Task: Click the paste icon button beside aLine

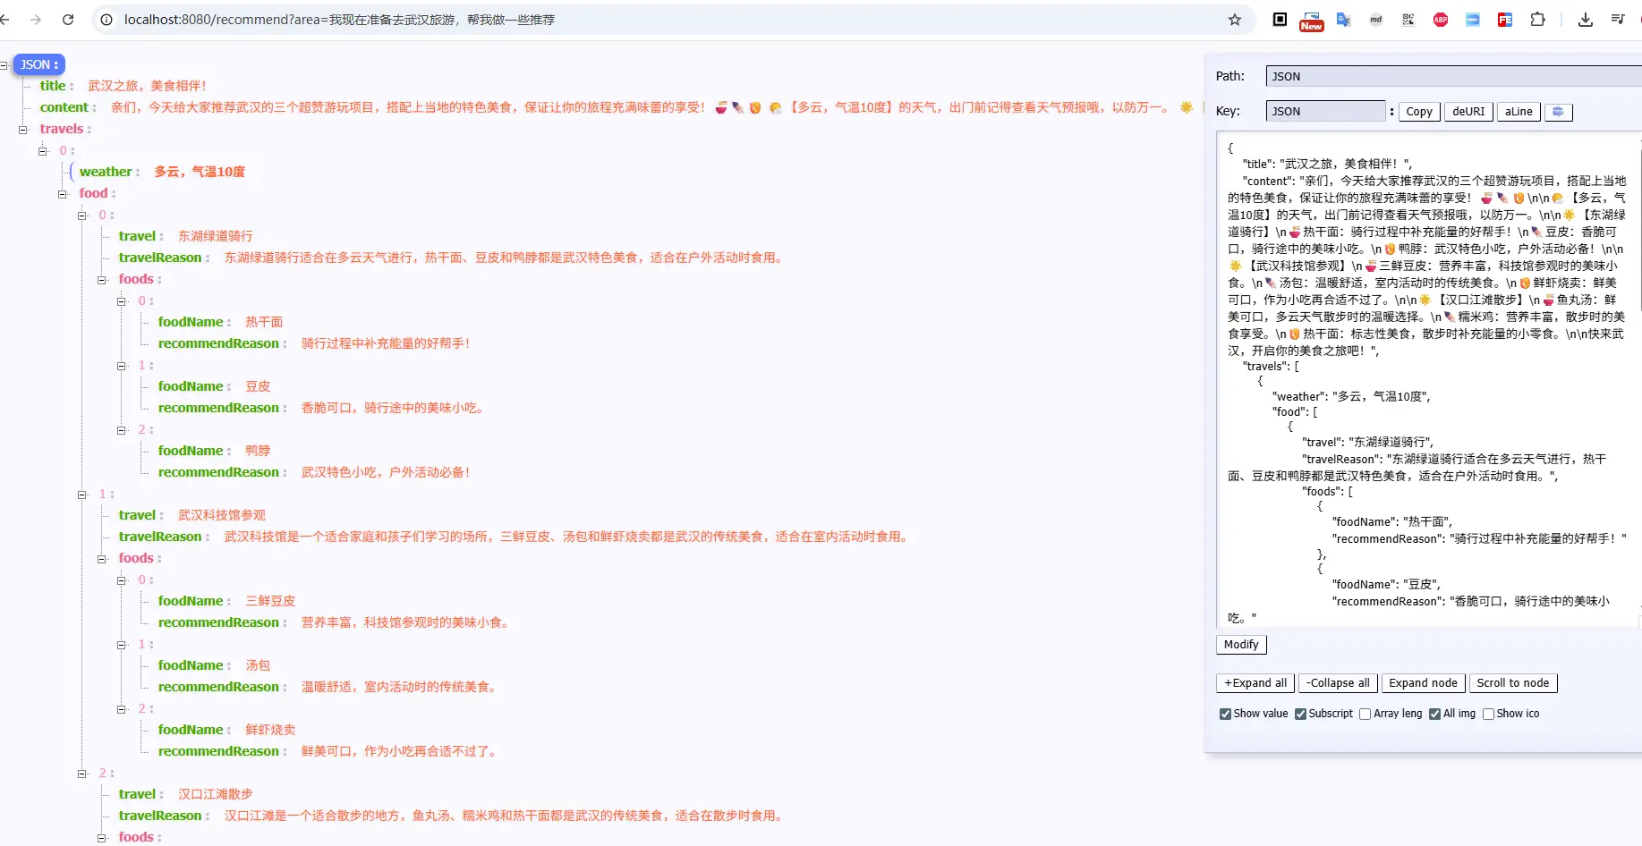Action: 1558,112
